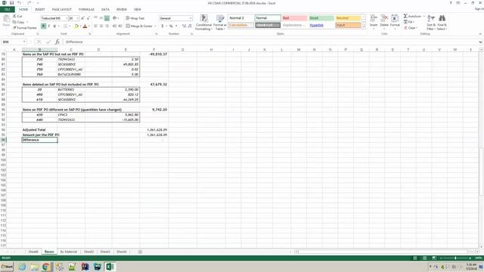This screenshot has height=272, width=484.
Task: Open Merge & Center dropdown arrow
Action: click(x=155, y=26)
